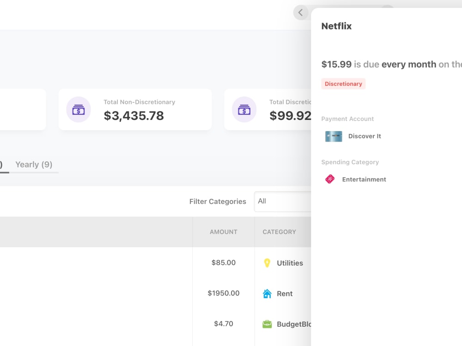Click the $3,435.78 non-discretionary total

134,116
